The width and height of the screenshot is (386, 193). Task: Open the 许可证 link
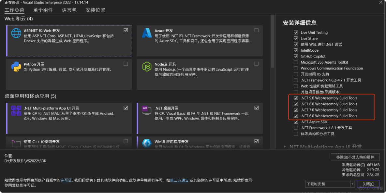pos(66,180)
